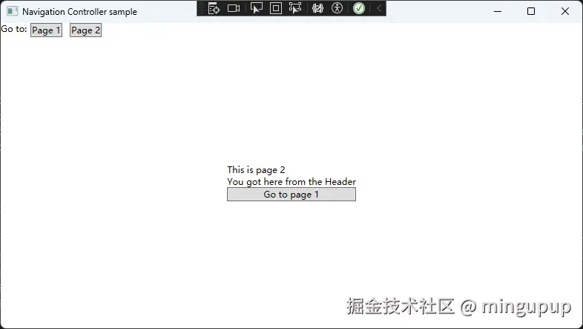The width and height of the screenshot is (583, 329).
Task: Click 'Navigation Controller sample' window title
Action: pos(79,12)
